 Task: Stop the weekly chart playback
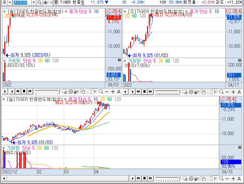point(144,92)
